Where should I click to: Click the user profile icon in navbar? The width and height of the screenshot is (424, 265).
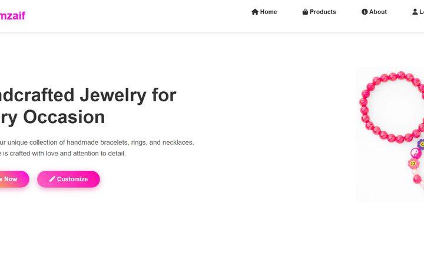[415, 12]
